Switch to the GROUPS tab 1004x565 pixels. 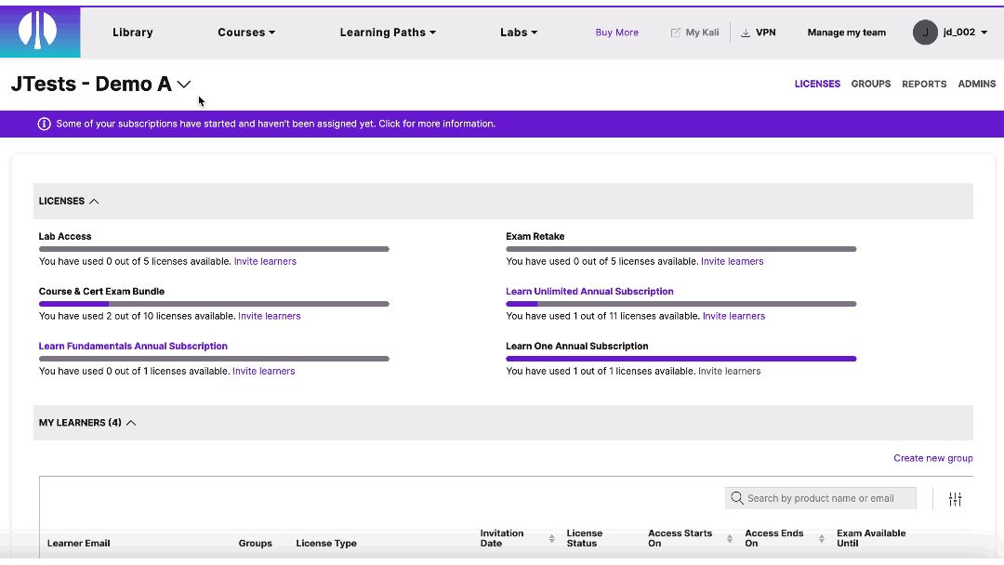870,84
